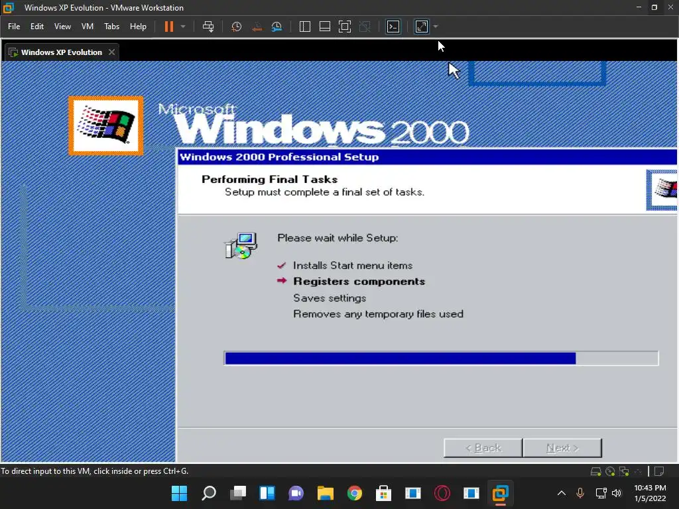Screen dimensions: 679x509
Task: Click the volume speaker tray icon
Action: (x=617, y=493)
